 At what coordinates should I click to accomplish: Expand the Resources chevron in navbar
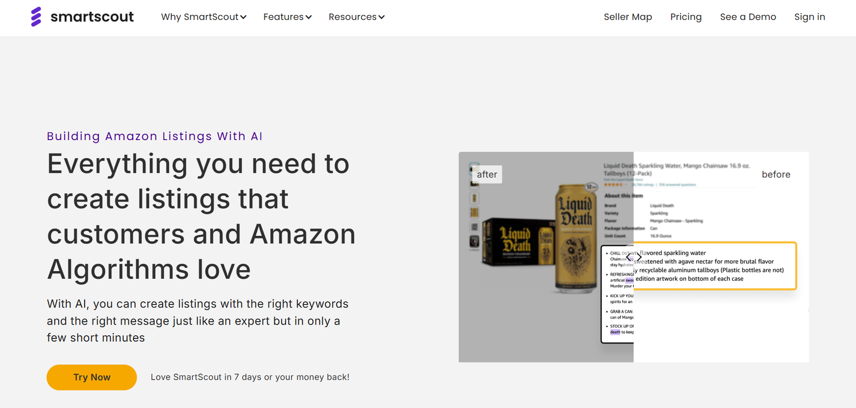point(381,17)
